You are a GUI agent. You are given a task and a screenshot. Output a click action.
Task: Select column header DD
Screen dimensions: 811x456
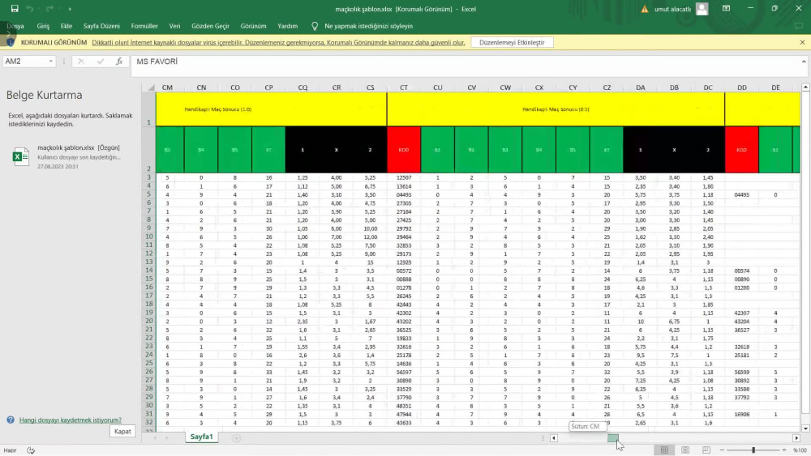click(x=742, y=87)
